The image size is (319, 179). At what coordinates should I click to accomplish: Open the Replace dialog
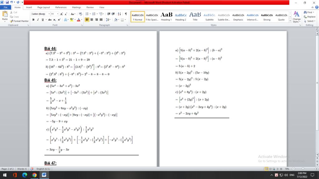[309, 17]
